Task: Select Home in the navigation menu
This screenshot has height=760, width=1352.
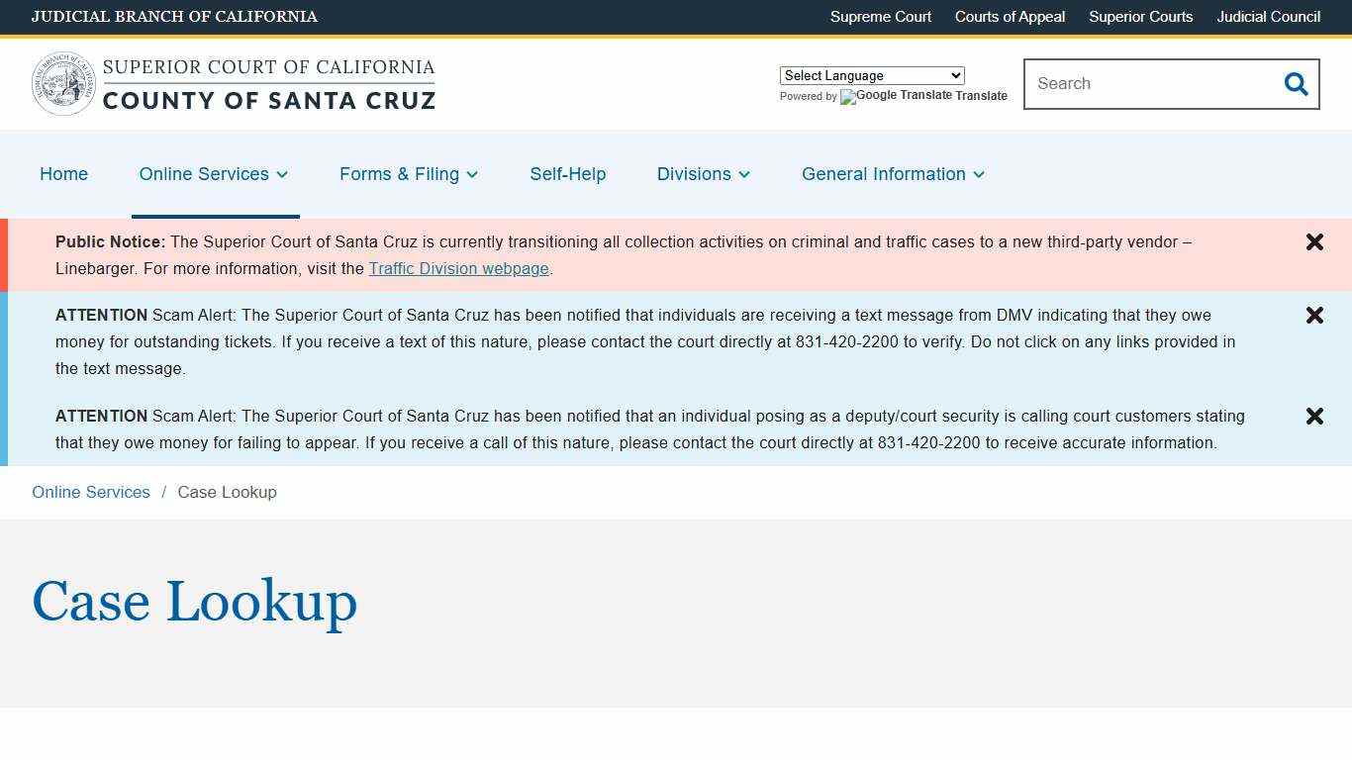Action: click(63, 174)
